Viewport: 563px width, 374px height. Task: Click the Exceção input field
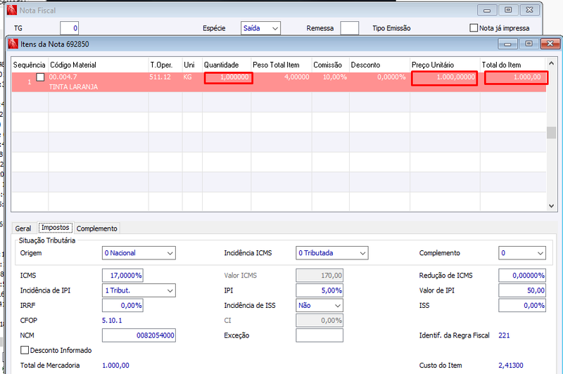[320, 335]
